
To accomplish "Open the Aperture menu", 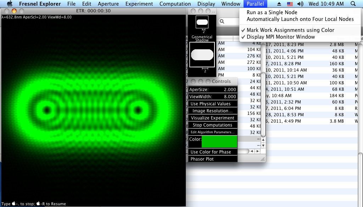I will point(108,4).
